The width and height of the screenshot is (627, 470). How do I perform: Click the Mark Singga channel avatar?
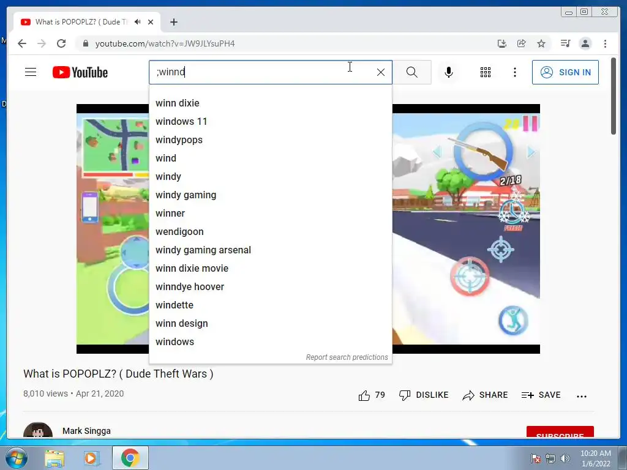click(38, 430)
